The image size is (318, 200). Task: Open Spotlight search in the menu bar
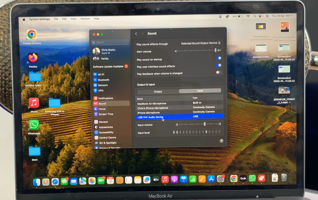(x=255, y=16)
